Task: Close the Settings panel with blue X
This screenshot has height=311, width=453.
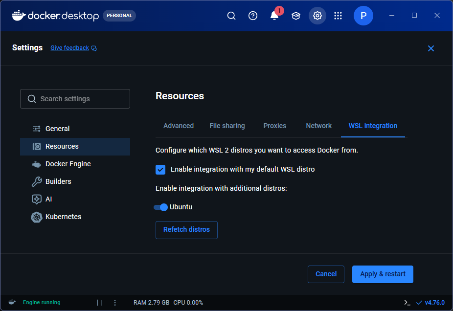Action: [x=431, y=48]
